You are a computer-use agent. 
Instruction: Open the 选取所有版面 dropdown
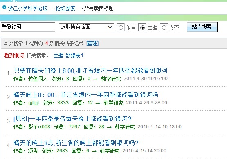(86, 27)
